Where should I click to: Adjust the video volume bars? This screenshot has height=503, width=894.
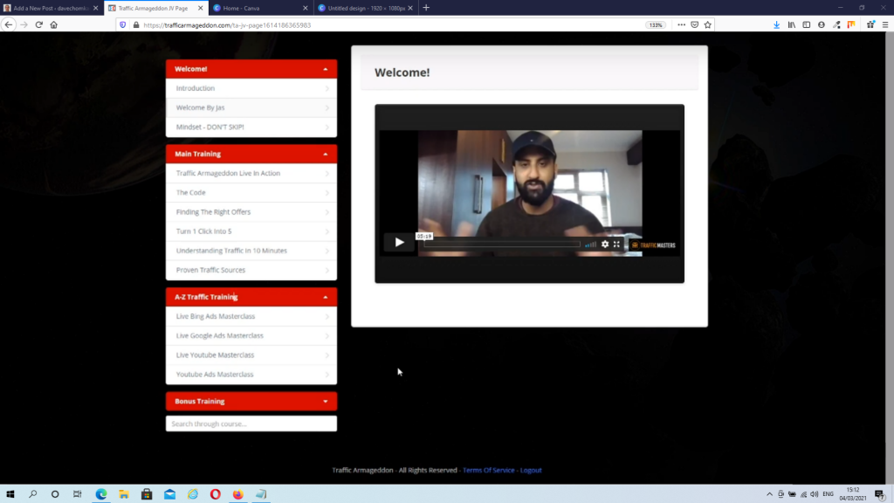pyautogui.click(x=590, y=245)
